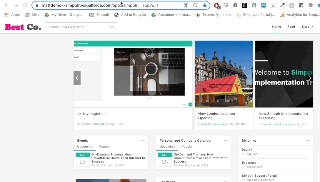The height and width of the screenshot is (182, 320).
Task: Open the Customer Informa... bookmark
Action: (x=171, y=15)
